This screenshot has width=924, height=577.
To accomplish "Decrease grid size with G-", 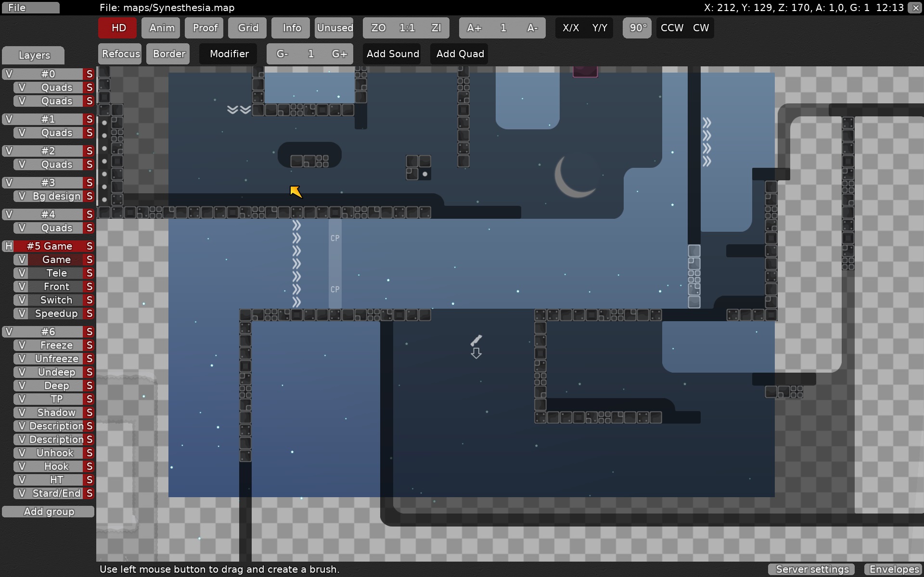I will pos(282,53).
